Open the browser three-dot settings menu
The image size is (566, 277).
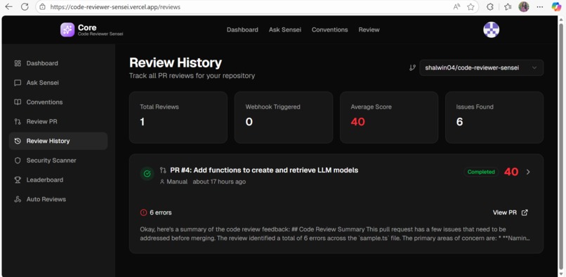pos(540,6)
